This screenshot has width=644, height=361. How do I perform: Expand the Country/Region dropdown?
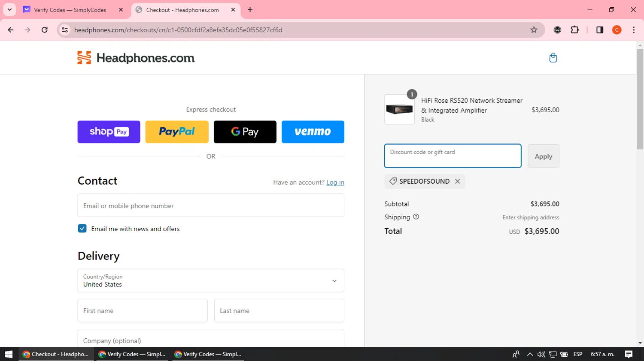(x=211, y=280)
